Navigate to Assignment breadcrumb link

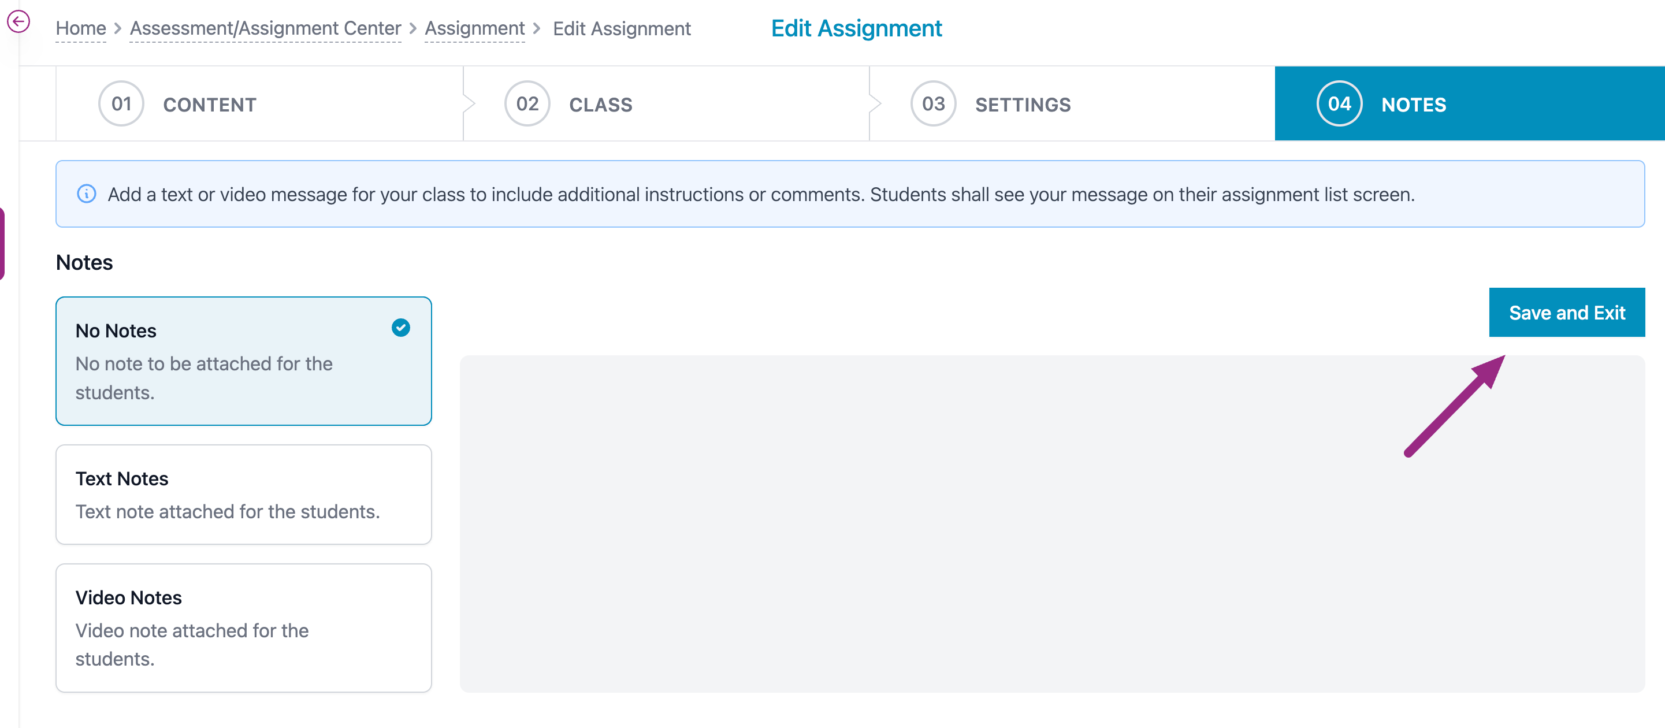(x=474, y=28)
